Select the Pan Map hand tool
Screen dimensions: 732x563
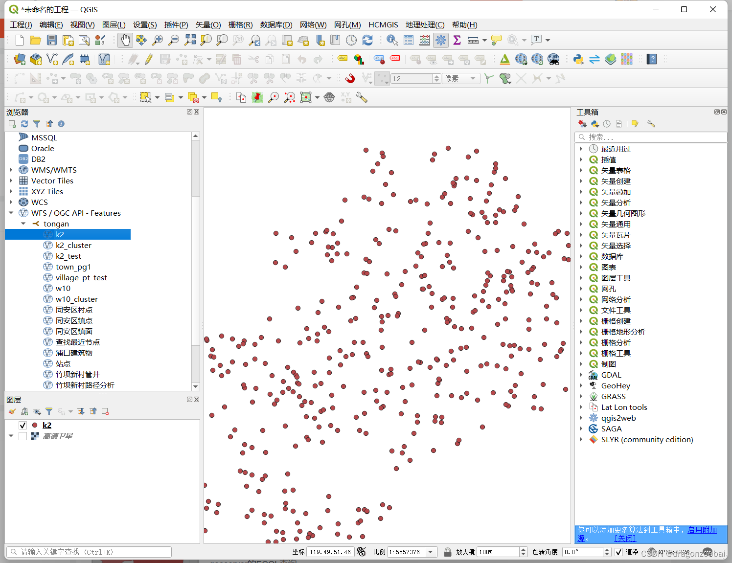click(125, 40)
